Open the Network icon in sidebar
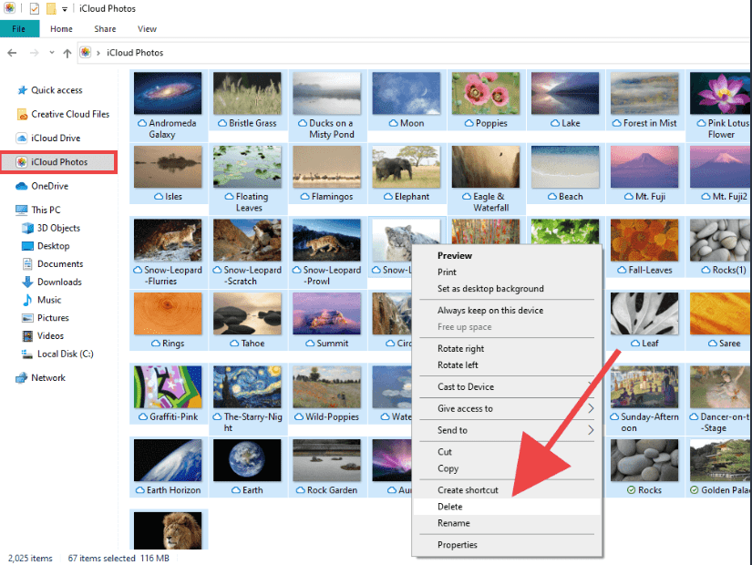 [22, 378]
